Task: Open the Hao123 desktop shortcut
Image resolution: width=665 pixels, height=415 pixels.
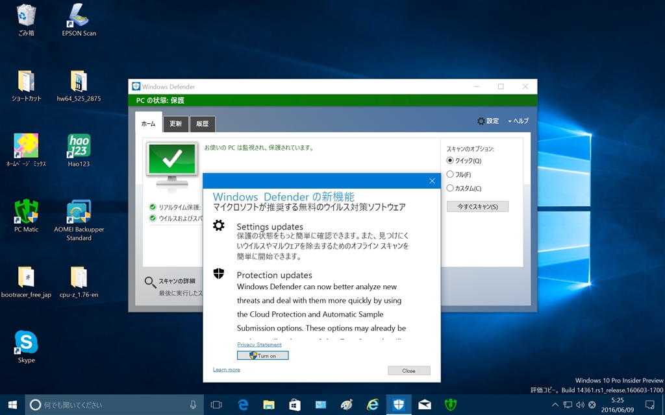Action: tap(79, 147)
